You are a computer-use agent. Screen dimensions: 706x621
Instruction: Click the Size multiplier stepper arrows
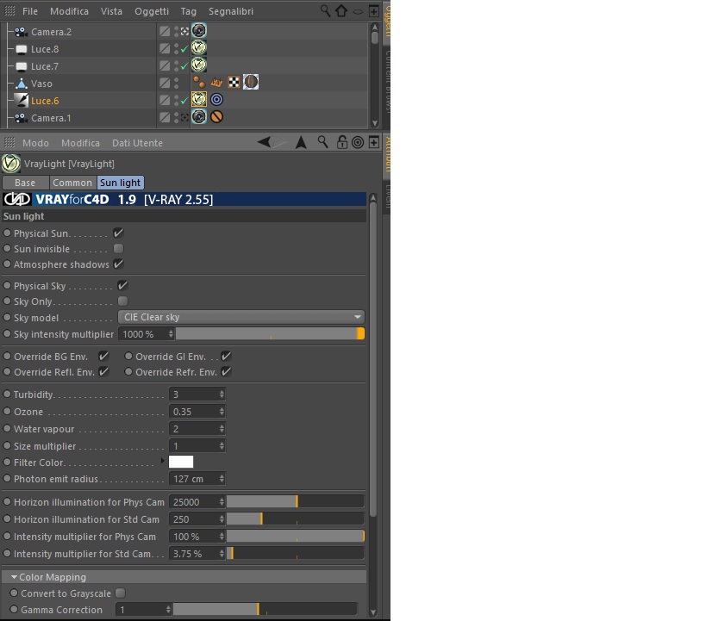pyautogui.click(x=222, y=445)
